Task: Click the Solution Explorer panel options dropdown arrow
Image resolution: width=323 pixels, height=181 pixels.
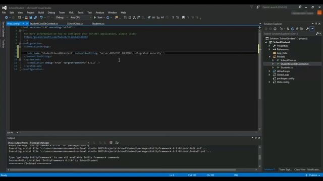Action: 312,24
